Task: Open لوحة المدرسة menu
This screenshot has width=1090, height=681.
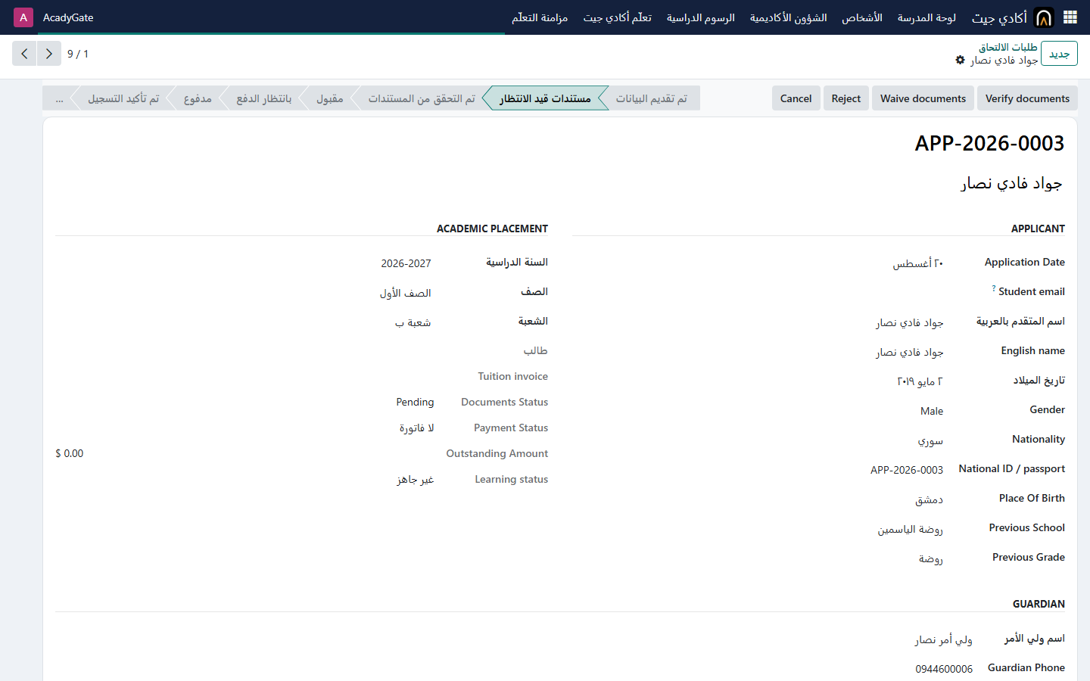Action: coord(926,17)
